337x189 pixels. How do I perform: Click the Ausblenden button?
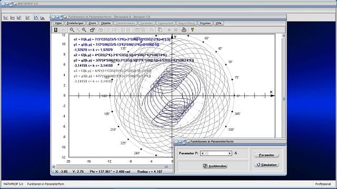coord(215,166)
